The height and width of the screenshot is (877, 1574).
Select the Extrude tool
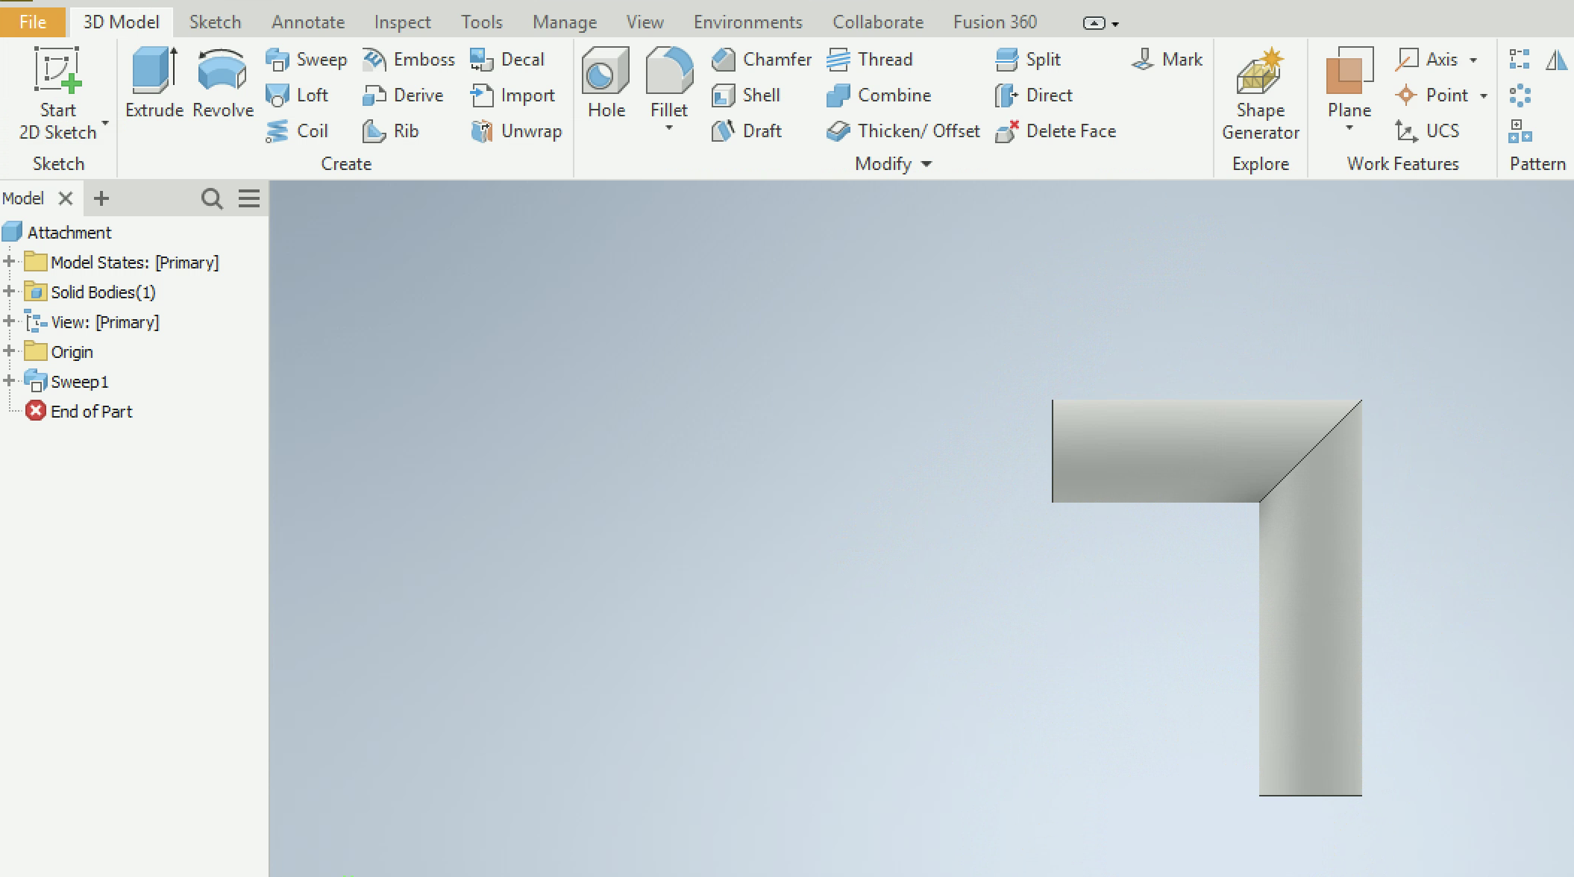click(x=152, y=82)
